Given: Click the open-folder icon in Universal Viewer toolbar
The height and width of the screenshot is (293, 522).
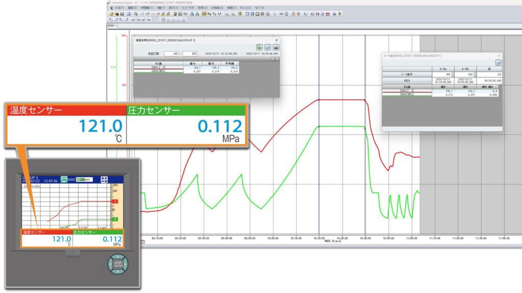Looking at the screenshot, I should click(111, 14).
